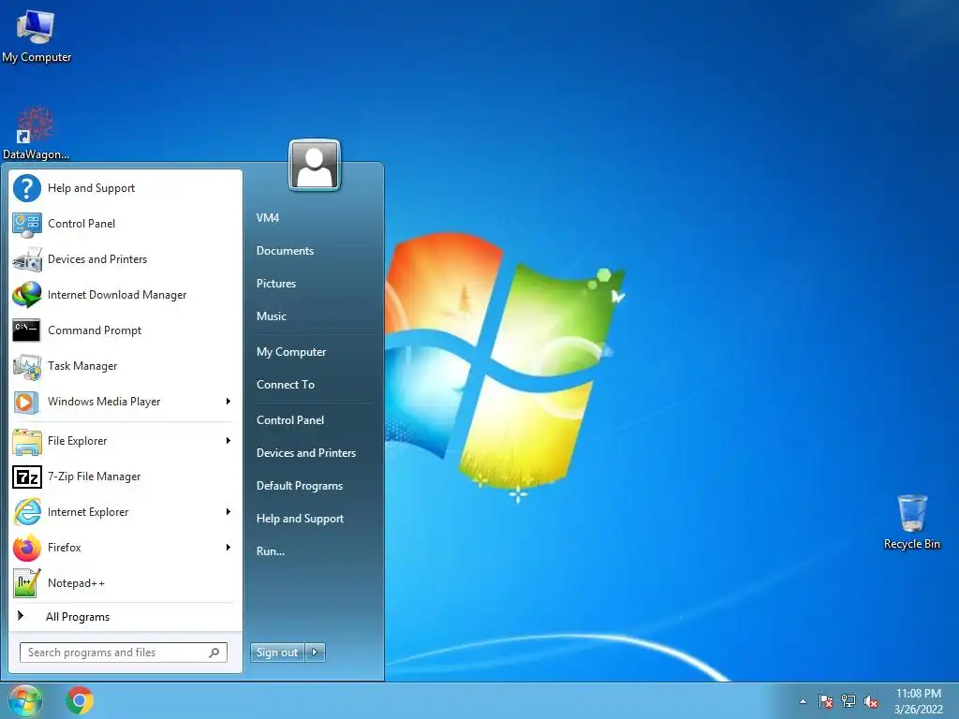This screenshot has width=959, height=719.
Task: Click the File Explorer folder icon
Action: coord(27,442)
